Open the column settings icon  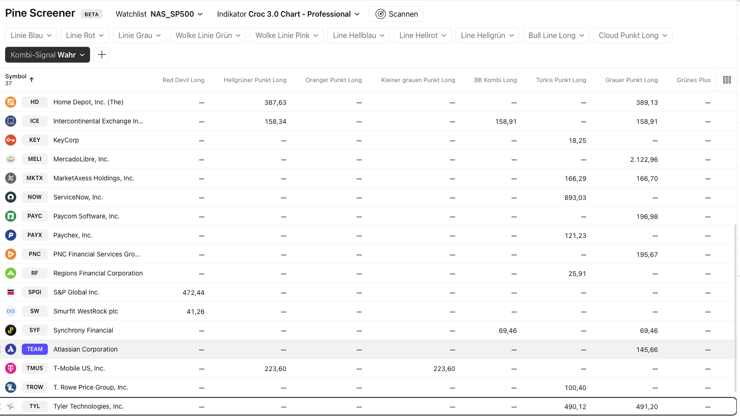tap(727, 80)
